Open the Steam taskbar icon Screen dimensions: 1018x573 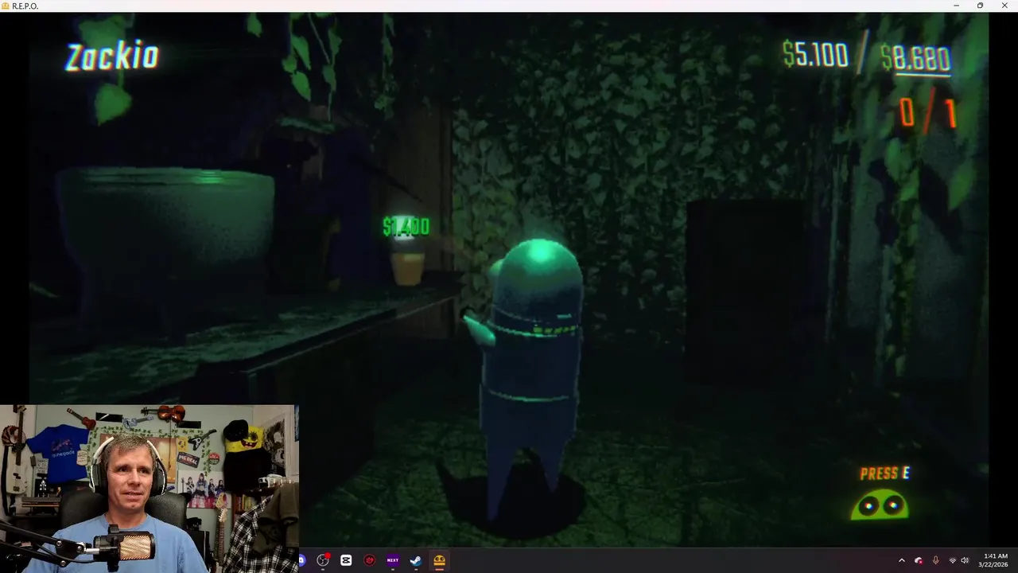point(415,560)
